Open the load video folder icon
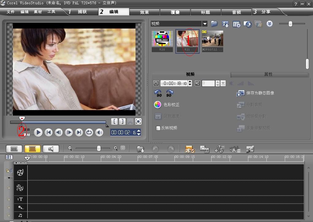This screenshot has width=313, height=222. 214,24
